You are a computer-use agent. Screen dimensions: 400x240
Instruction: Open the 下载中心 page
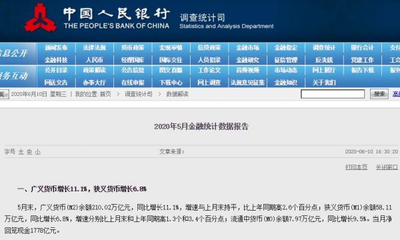pos(171,83)
